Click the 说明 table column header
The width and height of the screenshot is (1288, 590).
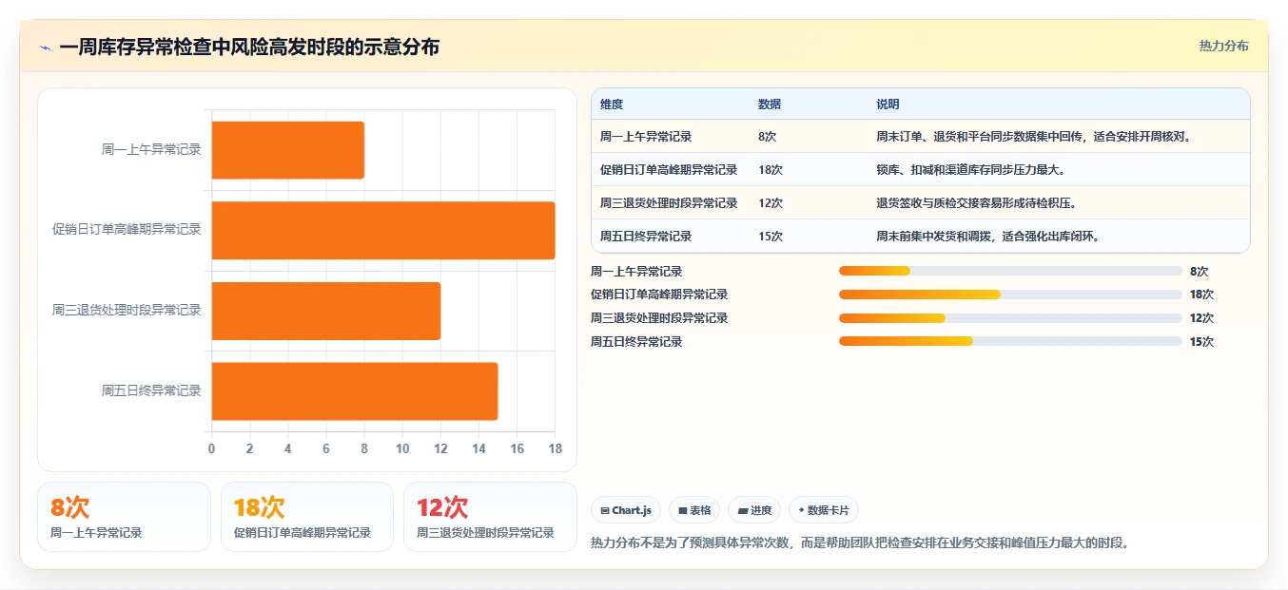pyautogui.click(x=888, y=105)
